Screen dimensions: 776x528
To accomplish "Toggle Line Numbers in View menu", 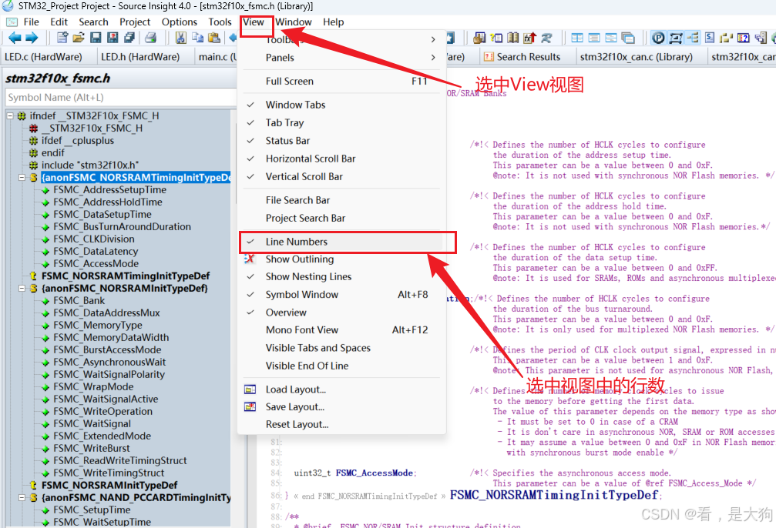I will tap(342, 242).
